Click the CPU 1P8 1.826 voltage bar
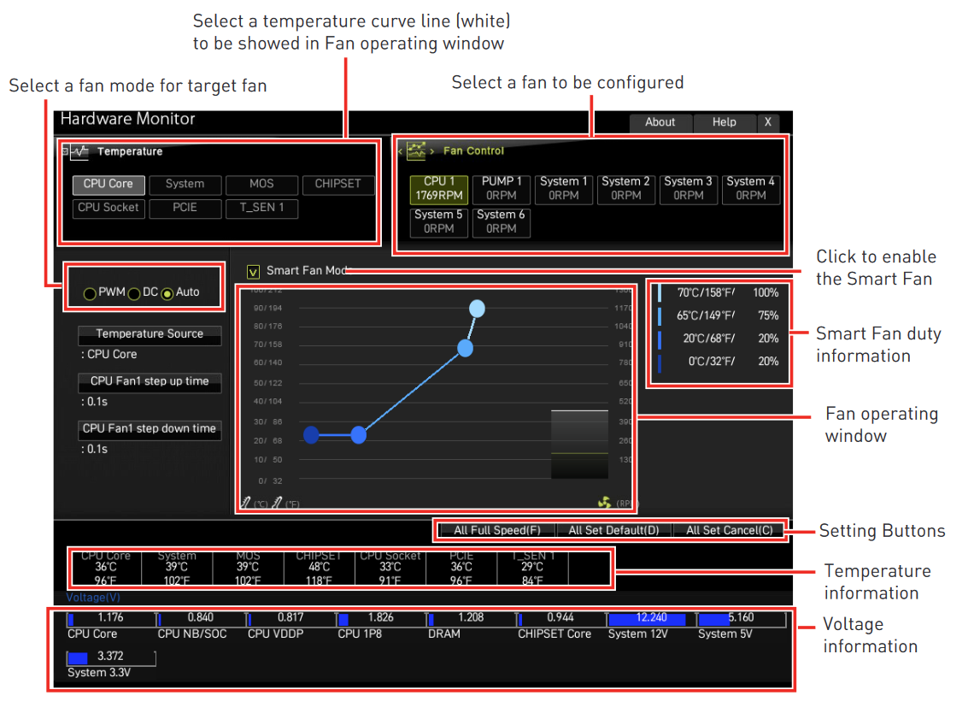The height and width of the screenshot is (719, 974). coord(381,619)
